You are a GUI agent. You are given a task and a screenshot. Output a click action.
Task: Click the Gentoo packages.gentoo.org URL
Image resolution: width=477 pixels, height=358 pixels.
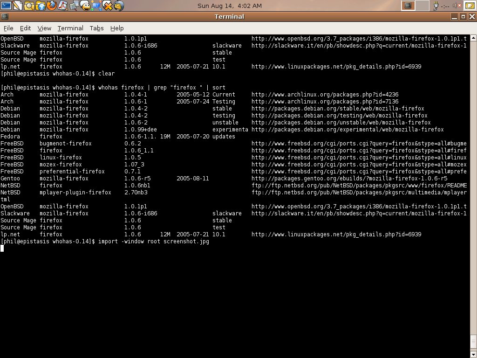click(x=349, y=179)
